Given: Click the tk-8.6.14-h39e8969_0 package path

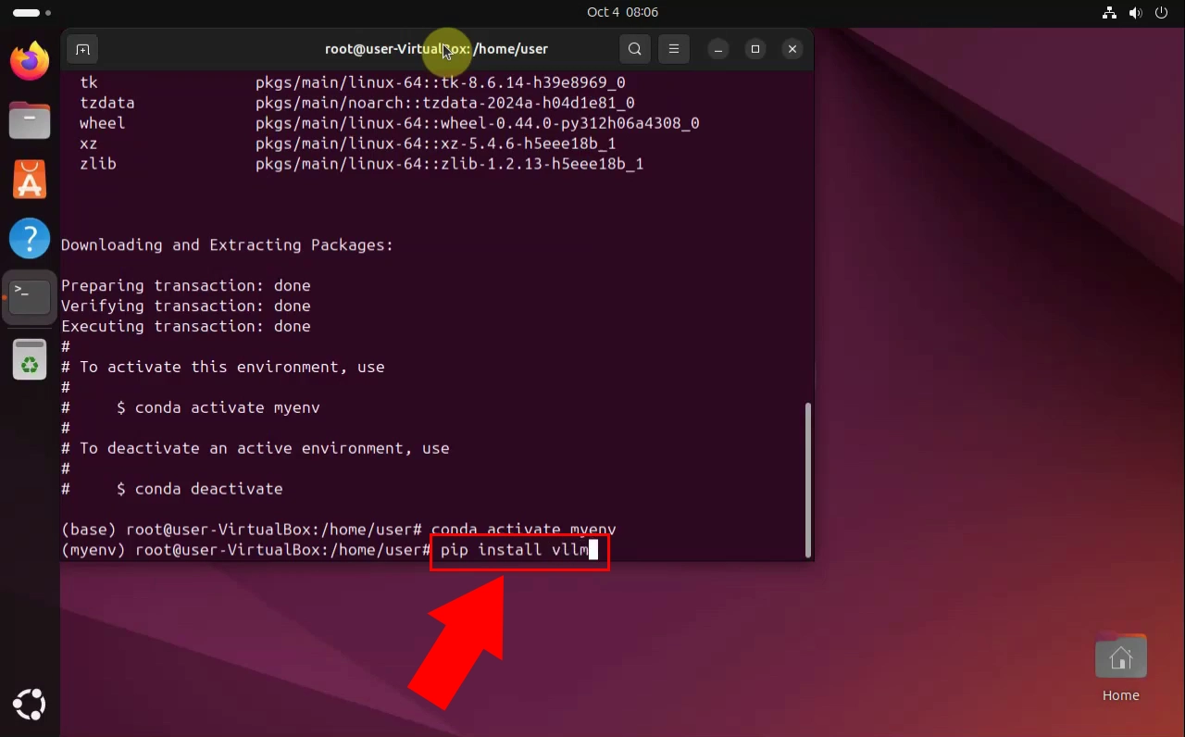Looking at the screenshot, I should (x=441, y=82).
